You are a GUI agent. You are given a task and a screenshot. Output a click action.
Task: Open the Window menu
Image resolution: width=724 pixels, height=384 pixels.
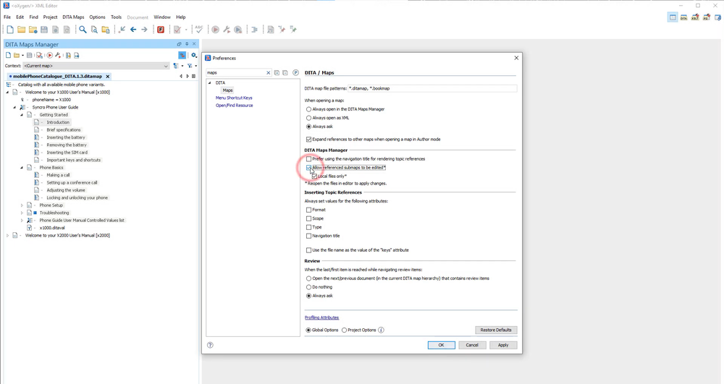tap(162, 17)
